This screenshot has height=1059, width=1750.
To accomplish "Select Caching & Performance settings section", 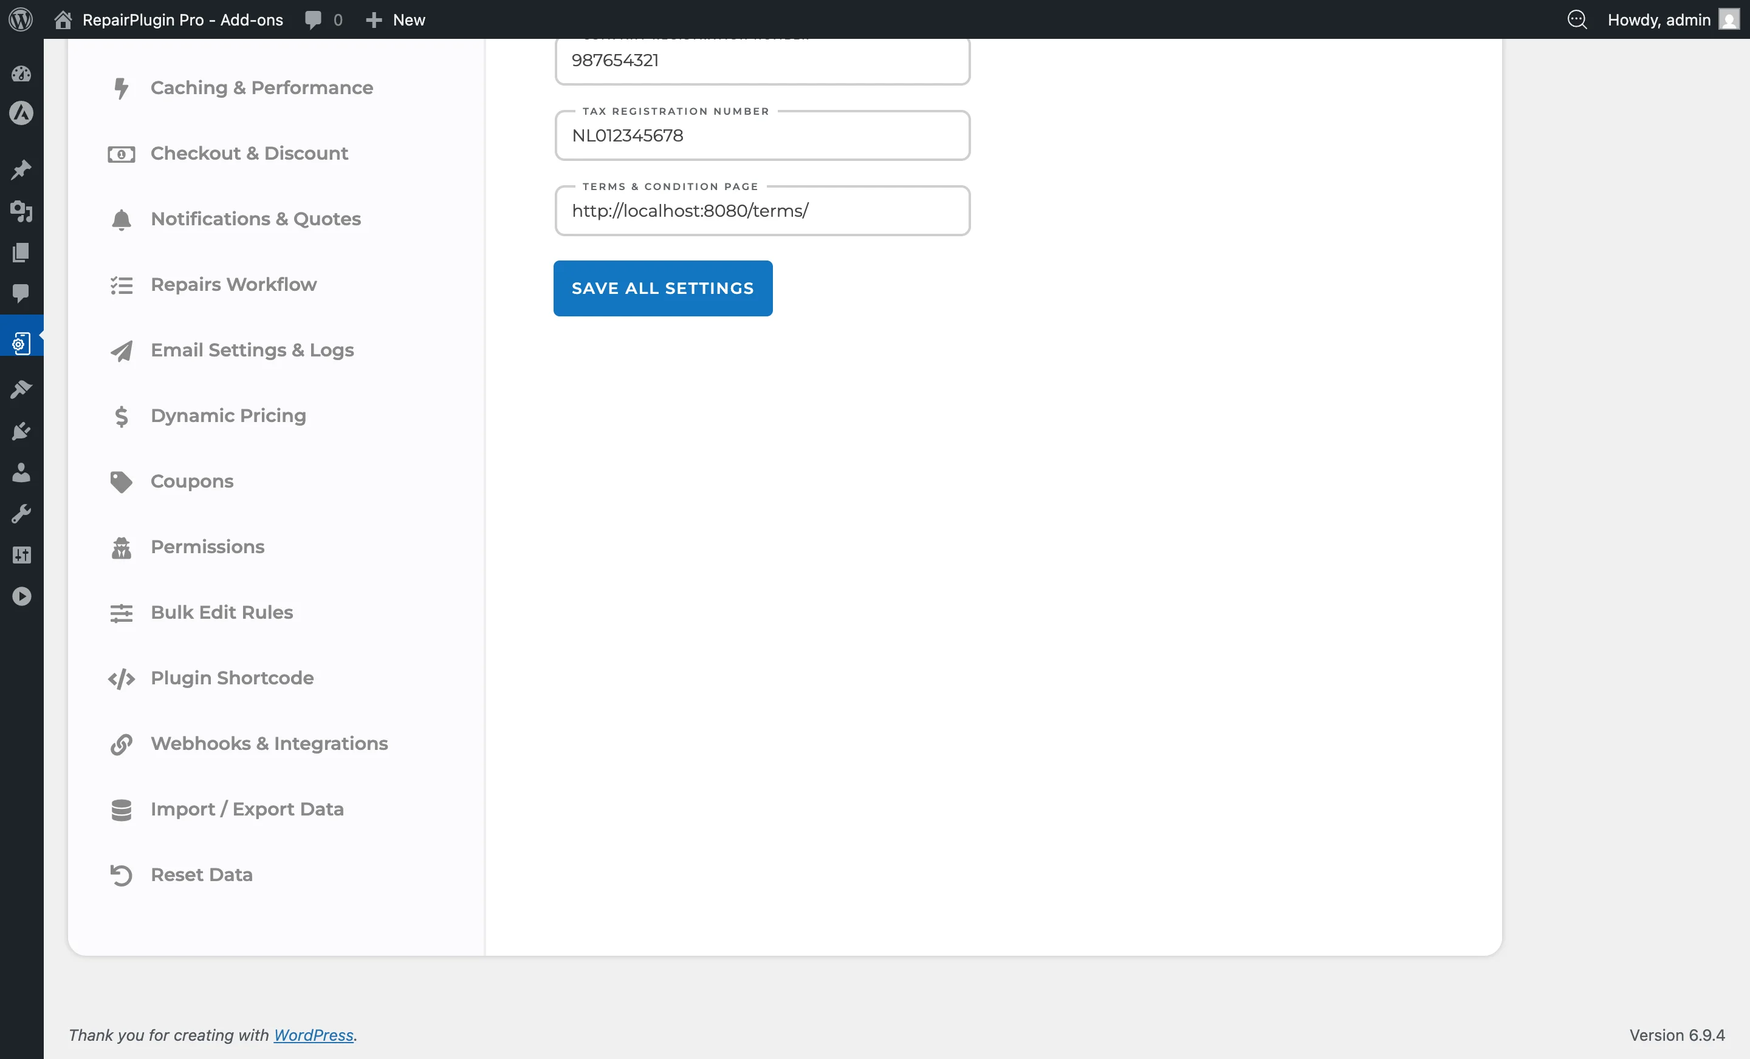I will point(261,88).
